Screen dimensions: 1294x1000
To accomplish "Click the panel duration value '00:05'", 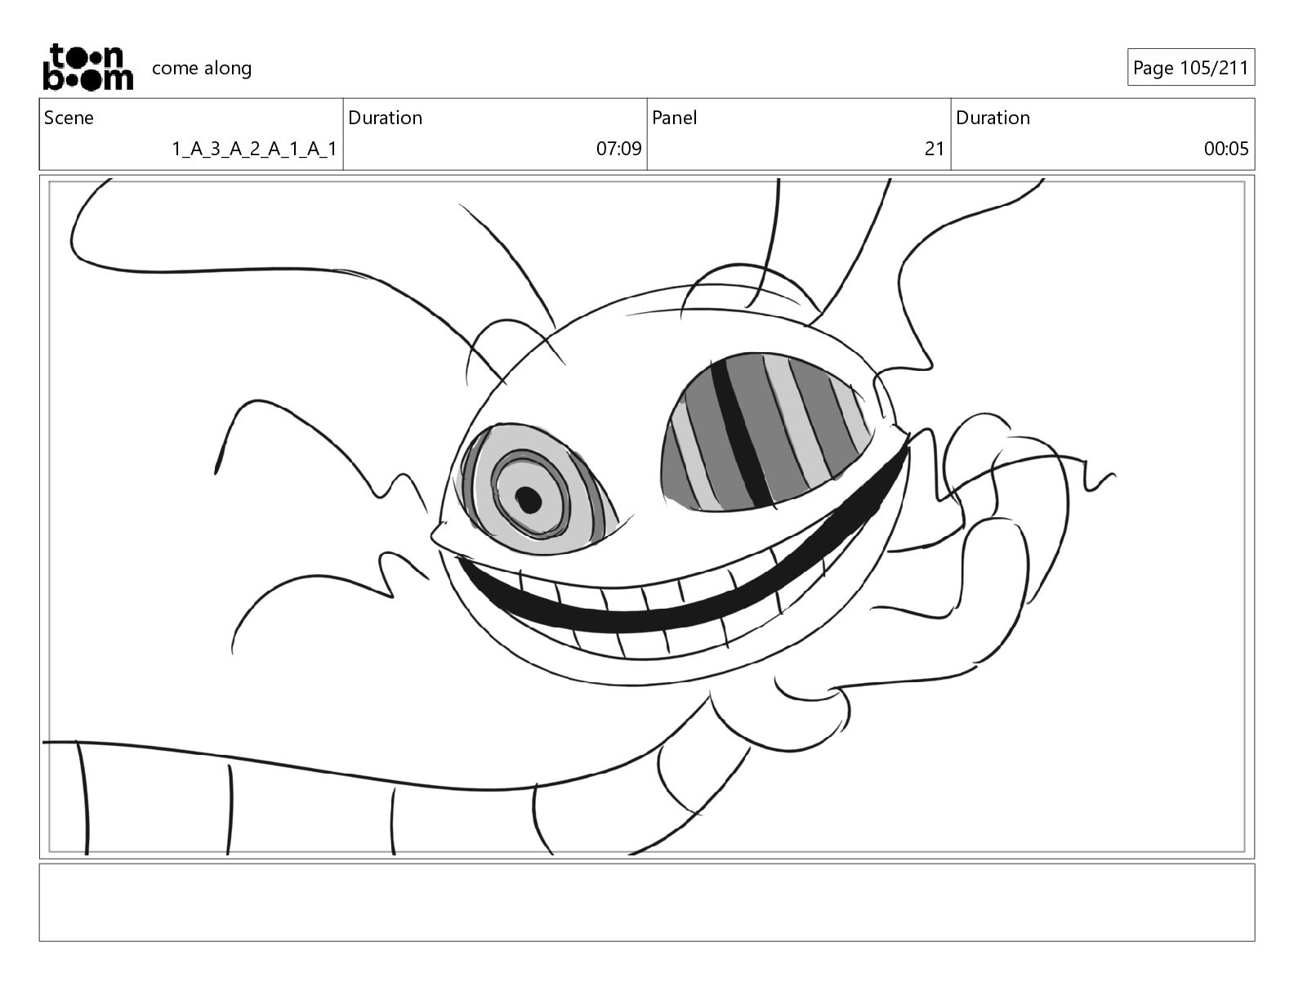I will point(1226,149).
